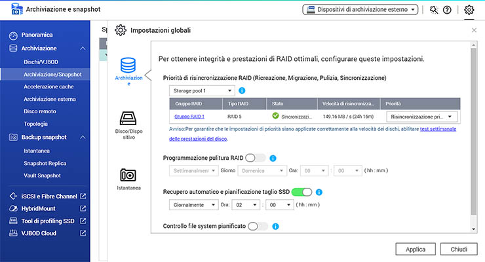485x262 pixels.
Task: Open the Storage pool 1 dropdown
Action: pos(201,90)
